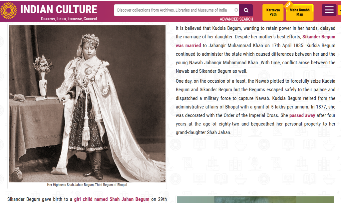Image resolution: width=341 pixels, height=203 pixels.
Task: Click the Shah Jahan Begum portrait photo
Action: click(x=87, y=104)
